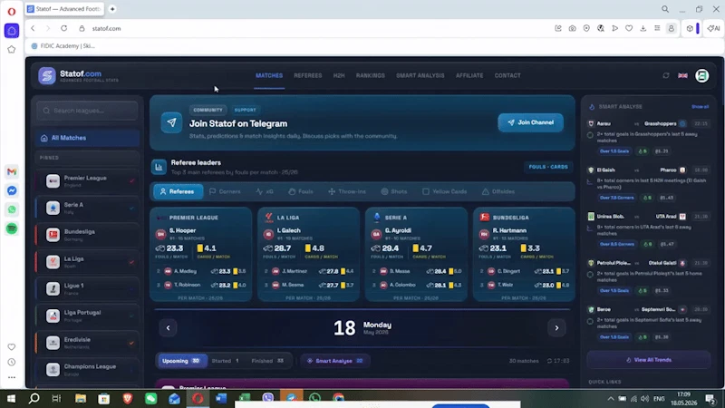The width and height of the screenshot is (725, 408).
Task: Select the xG stat tab
Action: 265,191
